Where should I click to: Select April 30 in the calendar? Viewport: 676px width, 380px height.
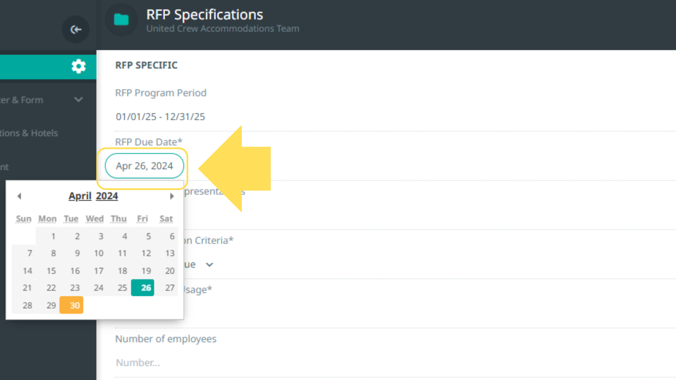[71, 305]
